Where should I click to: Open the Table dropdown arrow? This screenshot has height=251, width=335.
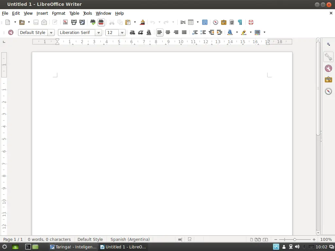pyautogui.click(x=198, y=22)
